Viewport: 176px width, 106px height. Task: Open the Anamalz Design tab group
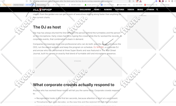[19, 5]
